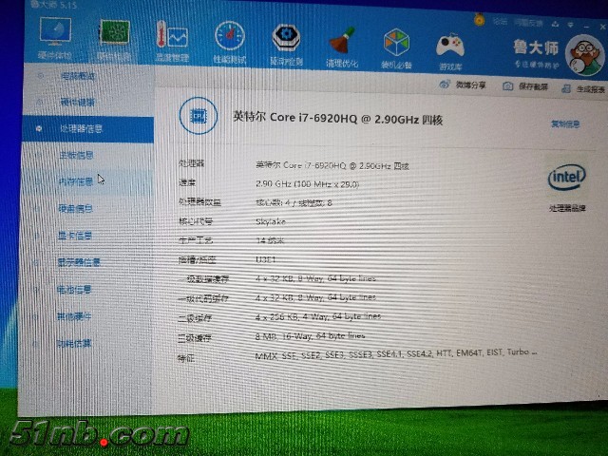Image resolution: width=608 pixels, height=456 pixels.
Task: Open 游戏库 gamepad icon
Action: coord(449,46)
